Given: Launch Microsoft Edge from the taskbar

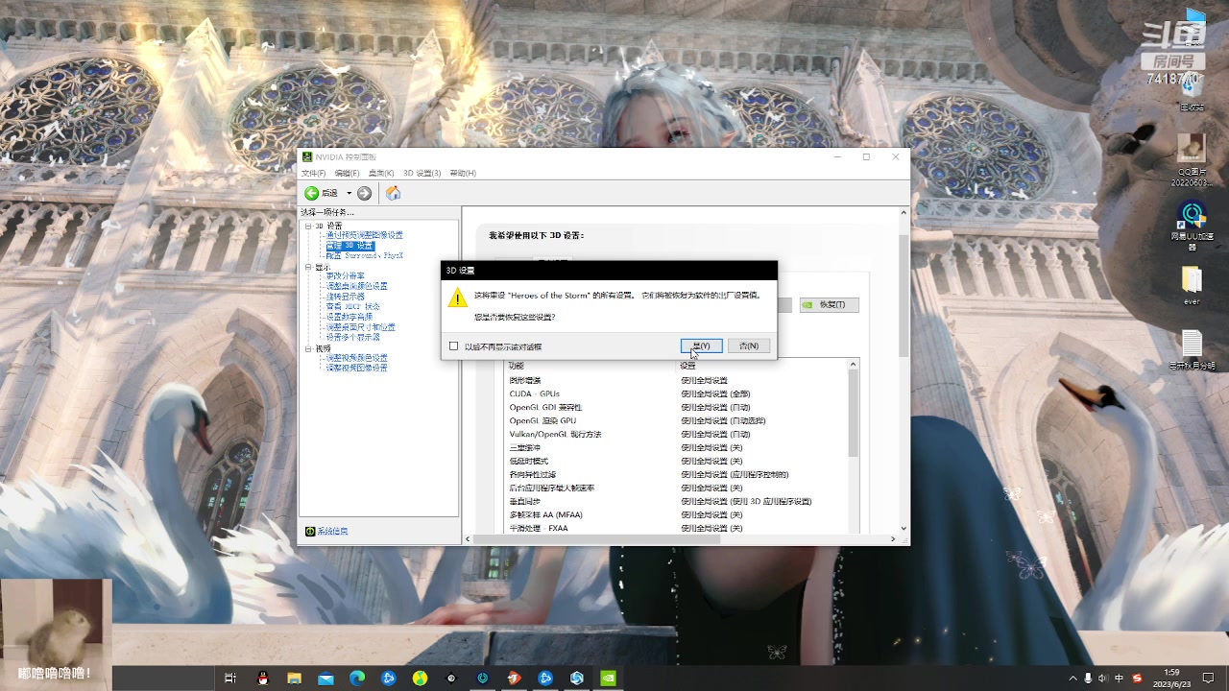Looking at the screenshot, I should [x=357, y=678].
